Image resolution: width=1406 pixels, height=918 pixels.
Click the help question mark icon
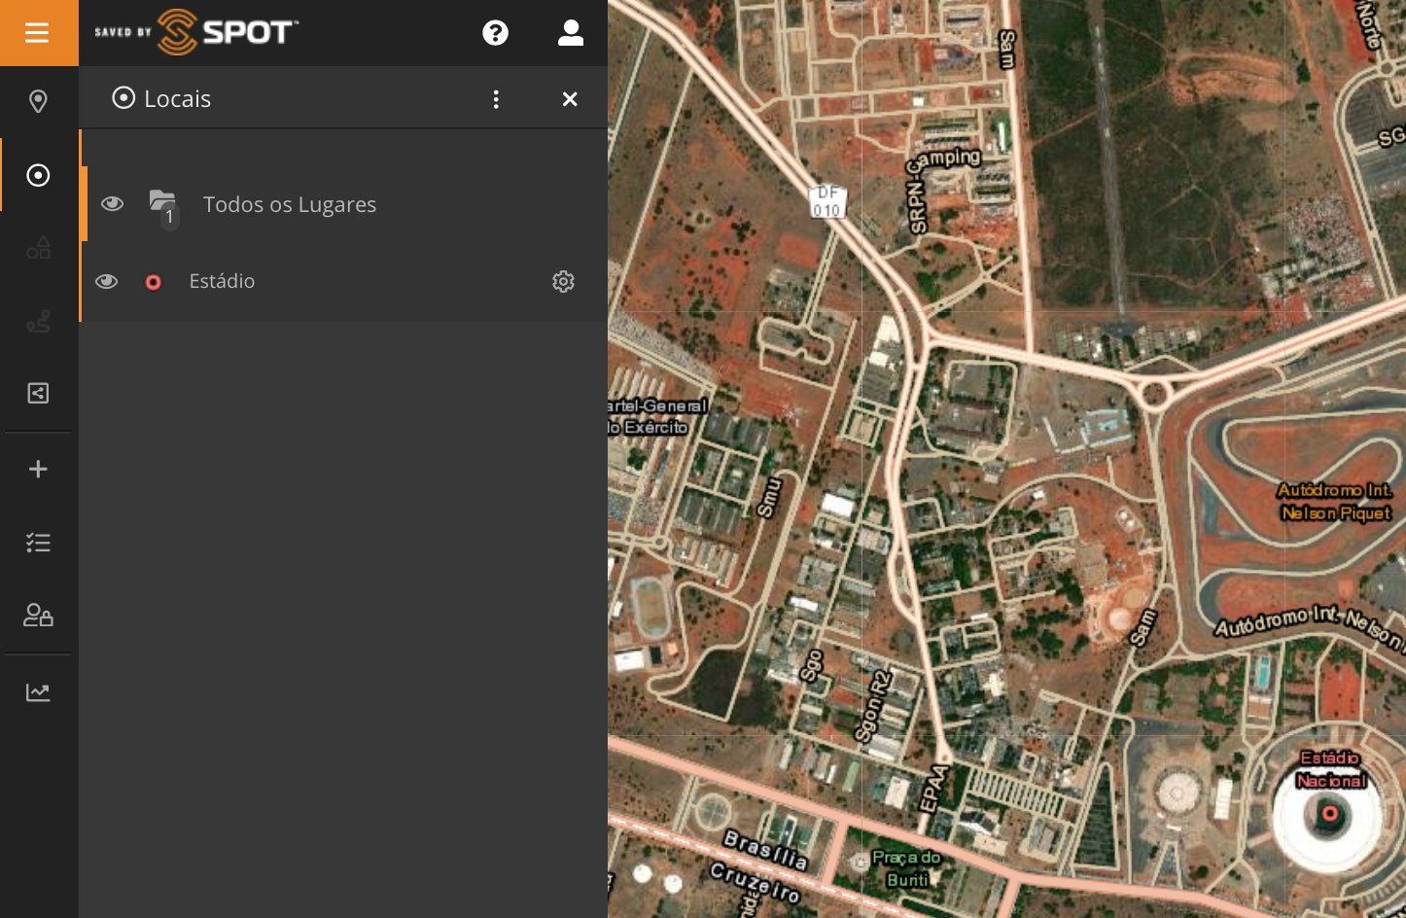click(495, 33)
